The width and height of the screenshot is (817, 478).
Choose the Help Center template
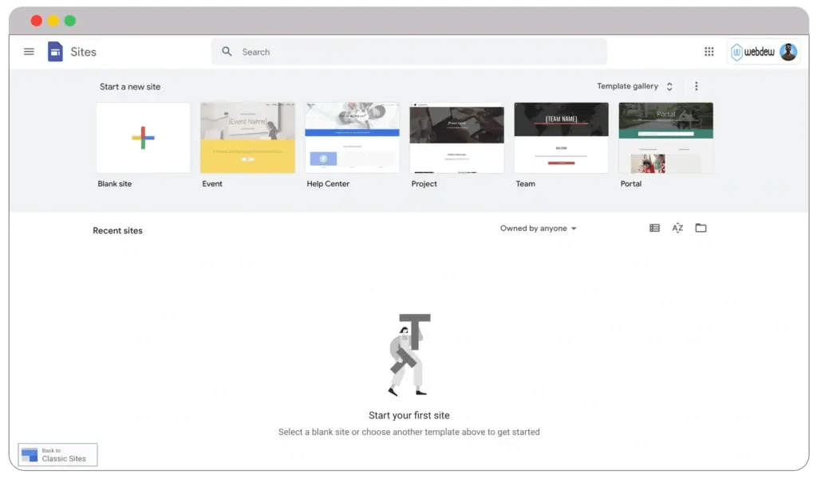point(352,138)
